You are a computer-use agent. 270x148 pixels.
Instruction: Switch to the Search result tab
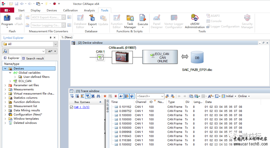33,58
